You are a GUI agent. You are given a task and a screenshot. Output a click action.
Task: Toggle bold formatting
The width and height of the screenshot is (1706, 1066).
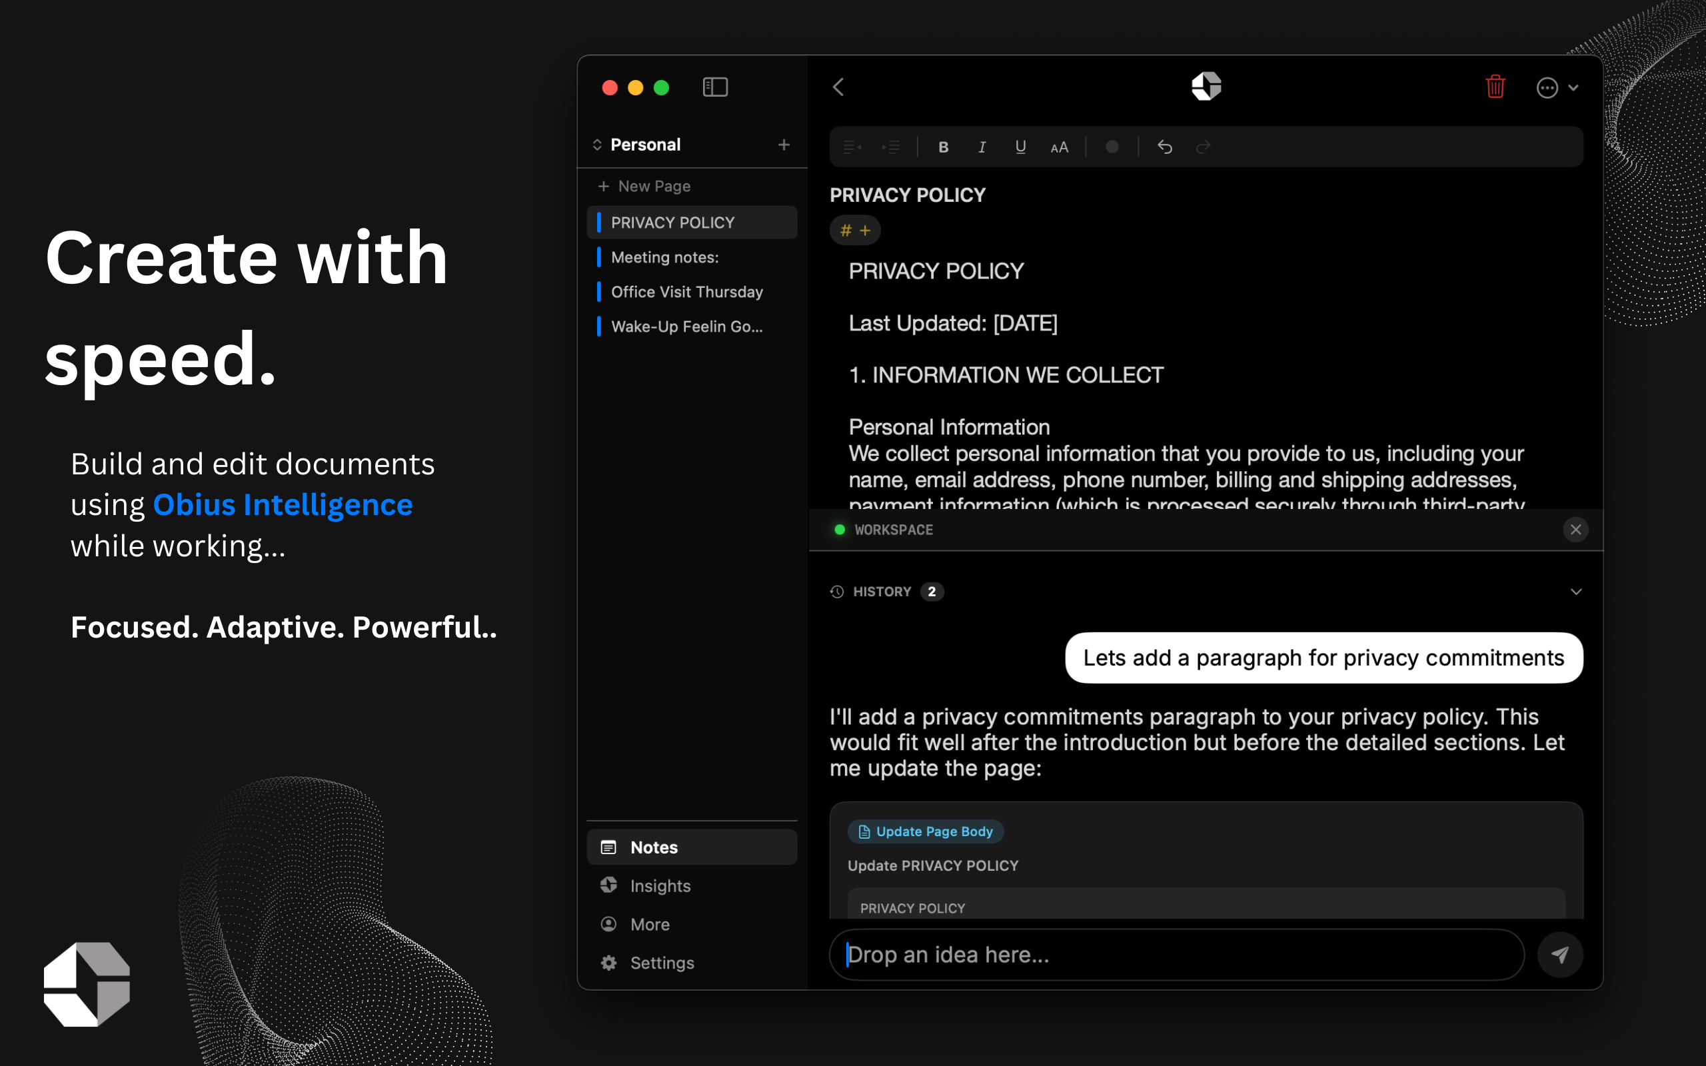click(x=943, y=147)
